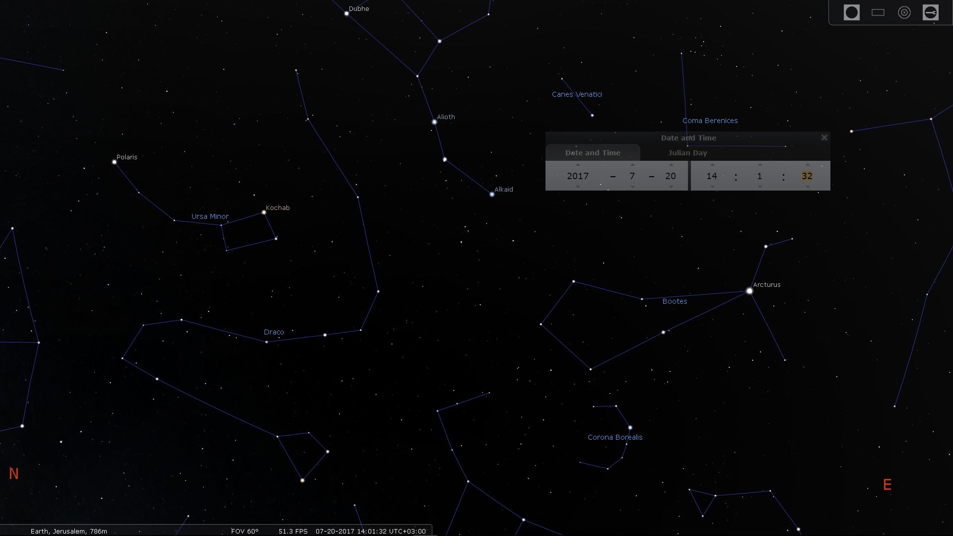Switch to the Julian Day tab
The image size is (953, 536).
click(x=687, y=153)
